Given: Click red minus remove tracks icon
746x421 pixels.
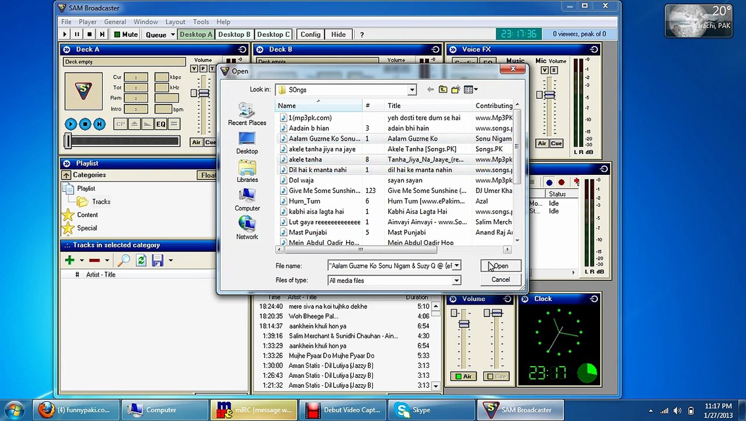Looking at the screenshot, I should point(94,260).
